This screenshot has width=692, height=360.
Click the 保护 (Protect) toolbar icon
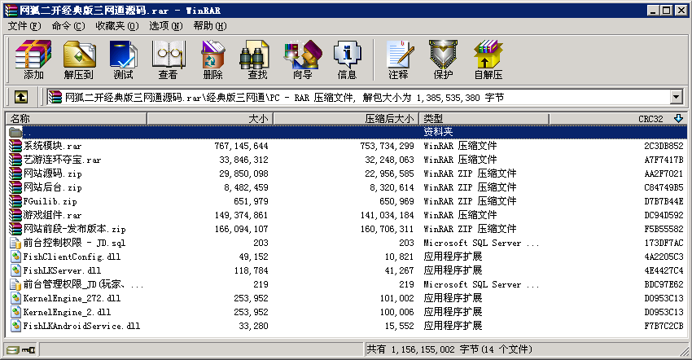pos(443,59)
